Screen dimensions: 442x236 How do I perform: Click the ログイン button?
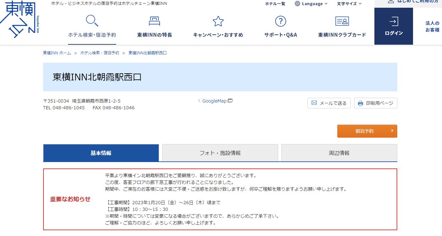click(x=394, y=26)
